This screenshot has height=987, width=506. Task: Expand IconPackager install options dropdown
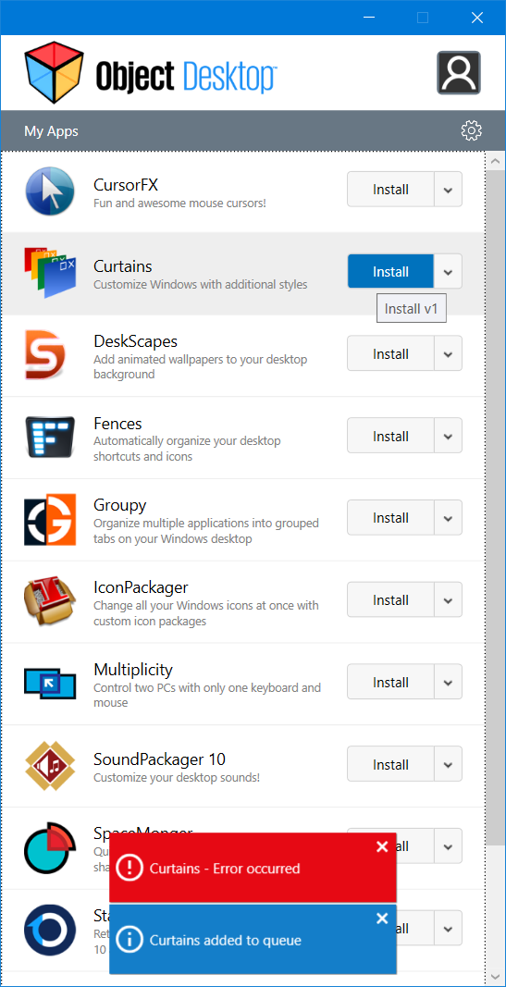[x=448, y=600]
